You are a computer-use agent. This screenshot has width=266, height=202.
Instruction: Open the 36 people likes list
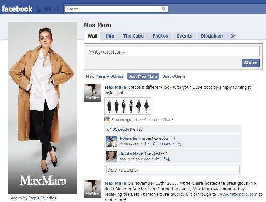[x=121, y=129]
